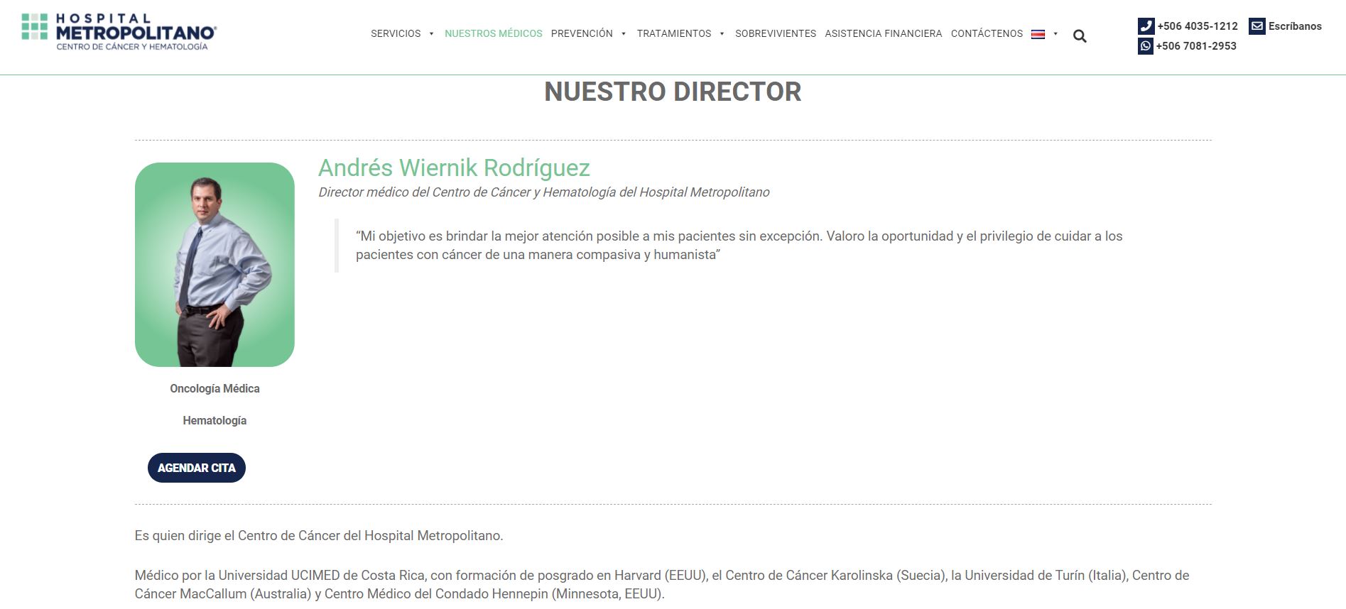
Task: Click Andrés Wiernik Rodríguez name heading
Action: [x=454, y=168]
